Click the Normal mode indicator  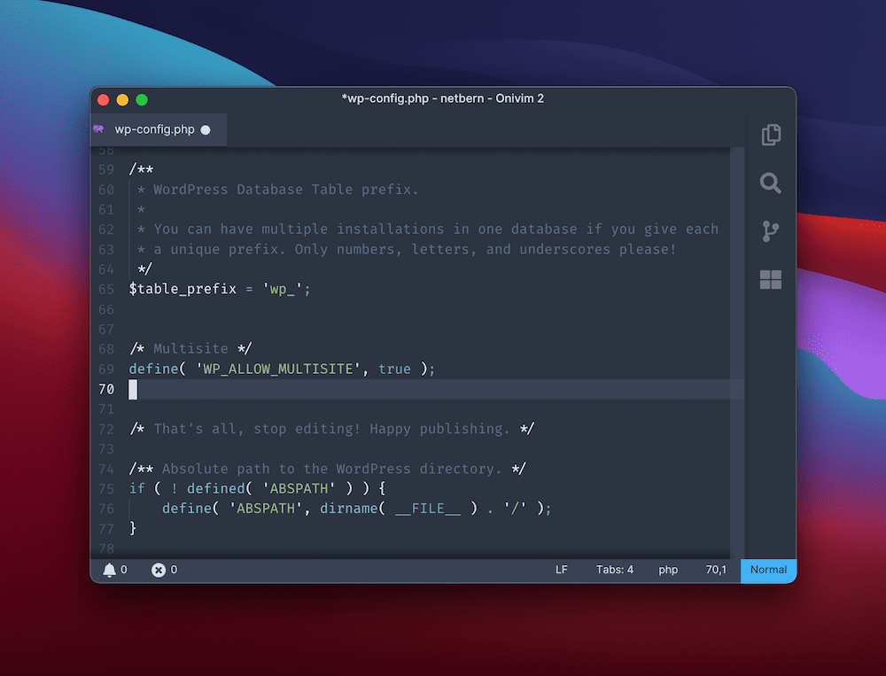[x=768, y=570]
